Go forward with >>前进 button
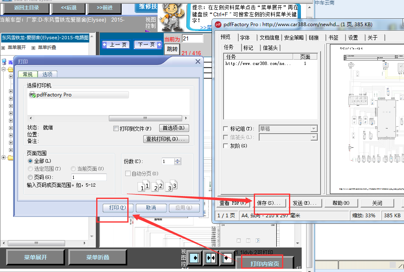Viewport: 404px width, 272px height. (x=104, y=8)
